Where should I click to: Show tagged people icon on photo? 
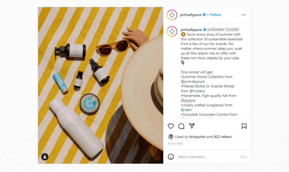(x=45, y=157)
